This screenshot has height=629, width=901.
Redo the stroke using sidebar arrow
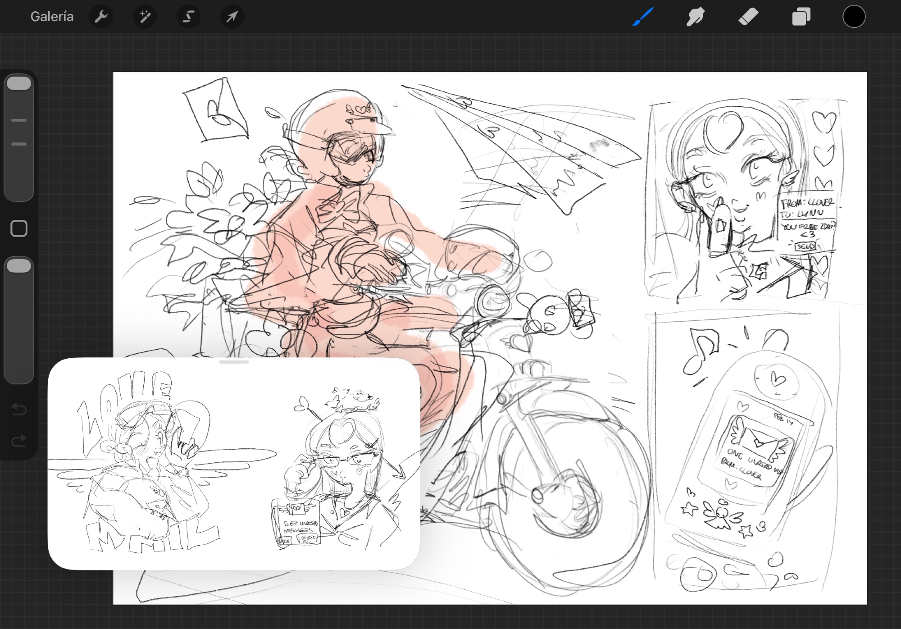(19, 441)
